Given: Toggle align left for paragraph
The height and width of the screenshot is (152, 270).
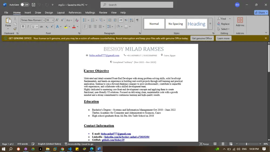Looking at the screenshot, I should 85,26.
